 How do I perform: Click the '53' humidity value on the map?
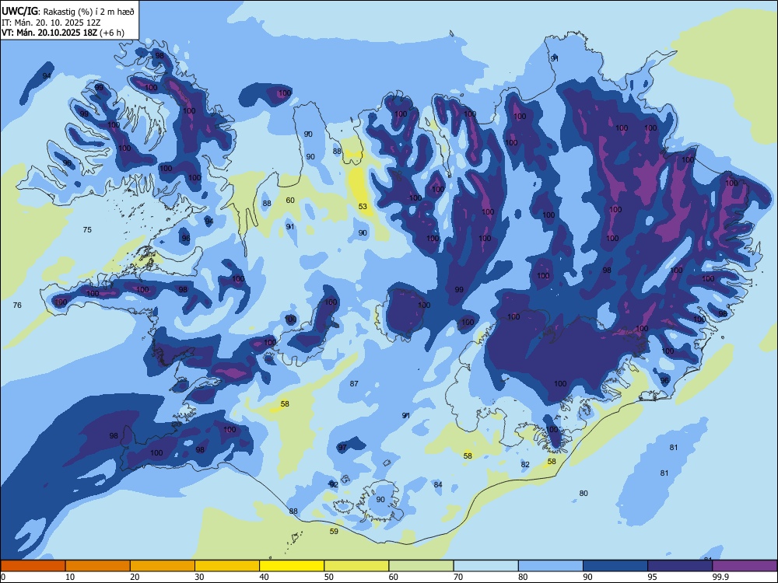363,206
